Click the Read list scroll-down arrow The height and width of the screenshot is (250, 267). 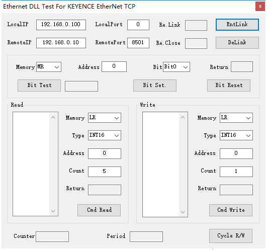(53, 211)
